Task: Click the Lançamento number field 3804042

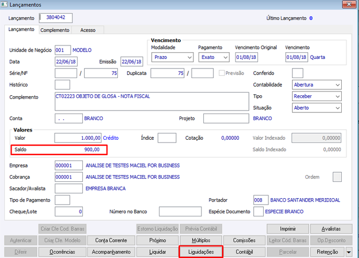Action: point(56,18)
